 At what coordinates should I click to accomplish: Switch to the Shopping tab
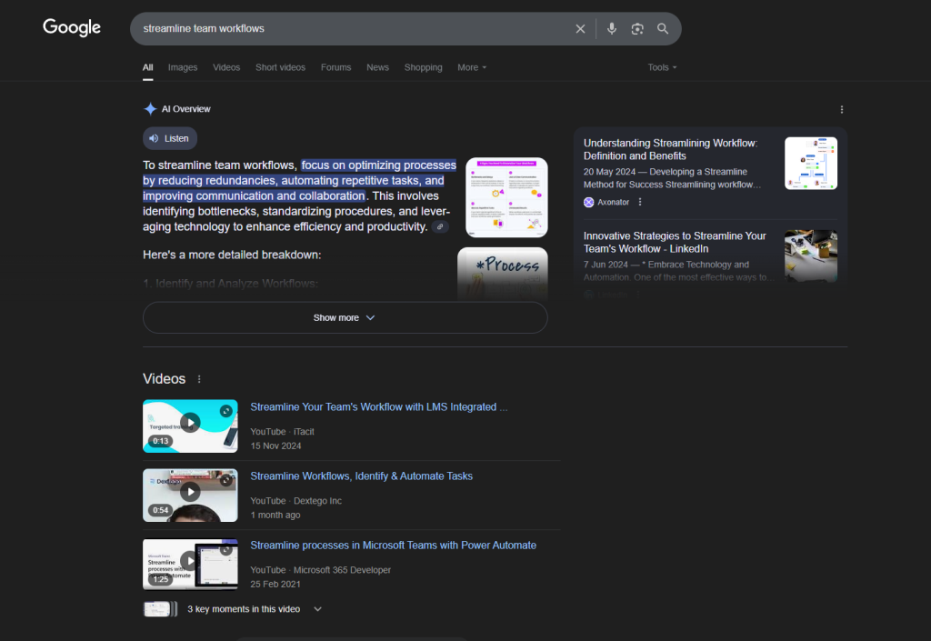424,67
